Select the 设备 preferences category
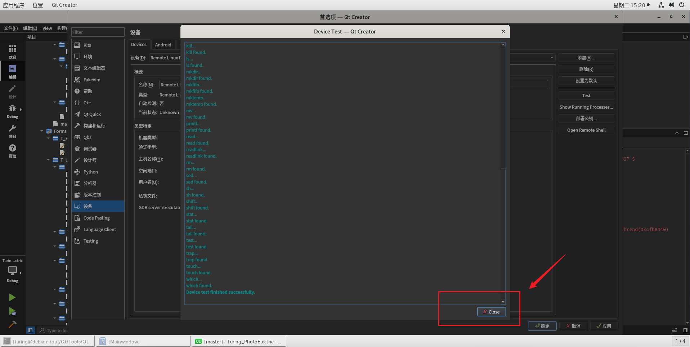Viewport: 690px width, 347px height. [x=98, y=206]
